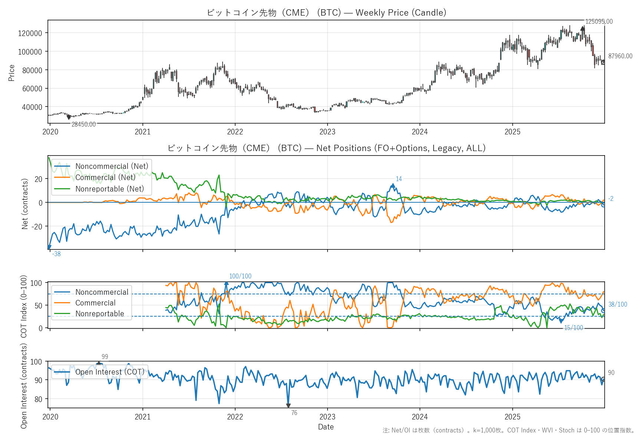
Task: Select the Nonreportable (Net) legend entry
Action: [109, 189]
